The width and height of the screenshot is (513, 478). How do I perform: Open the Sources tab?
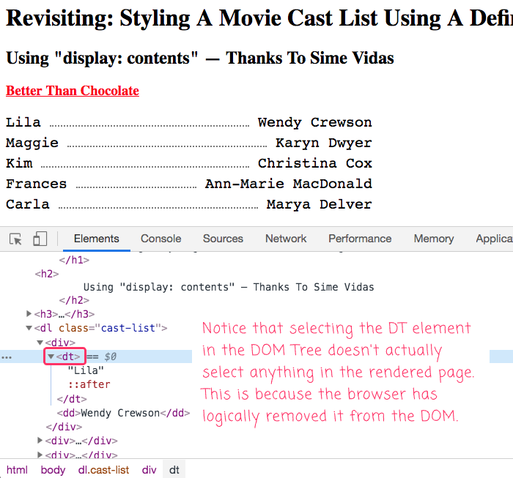tap(223, 239)
